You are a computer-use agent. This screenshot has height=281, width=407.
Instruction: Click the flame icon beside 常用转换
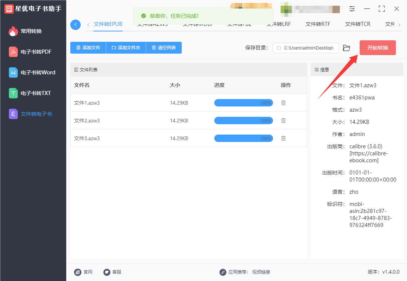pos(13,31)
